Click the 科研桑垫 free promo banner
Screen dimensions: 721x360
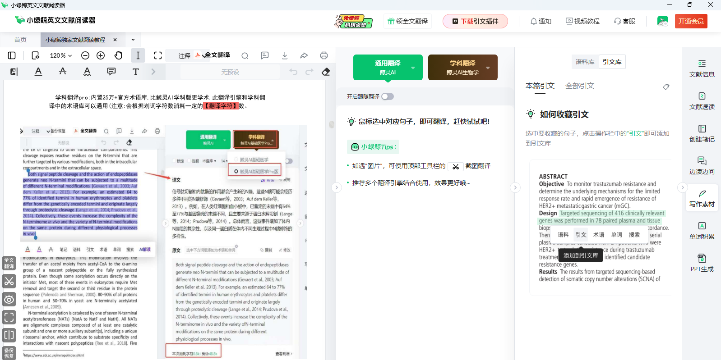pos(353,21)
